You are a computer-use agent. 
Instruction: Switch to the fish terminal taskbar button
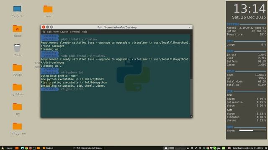88,148
